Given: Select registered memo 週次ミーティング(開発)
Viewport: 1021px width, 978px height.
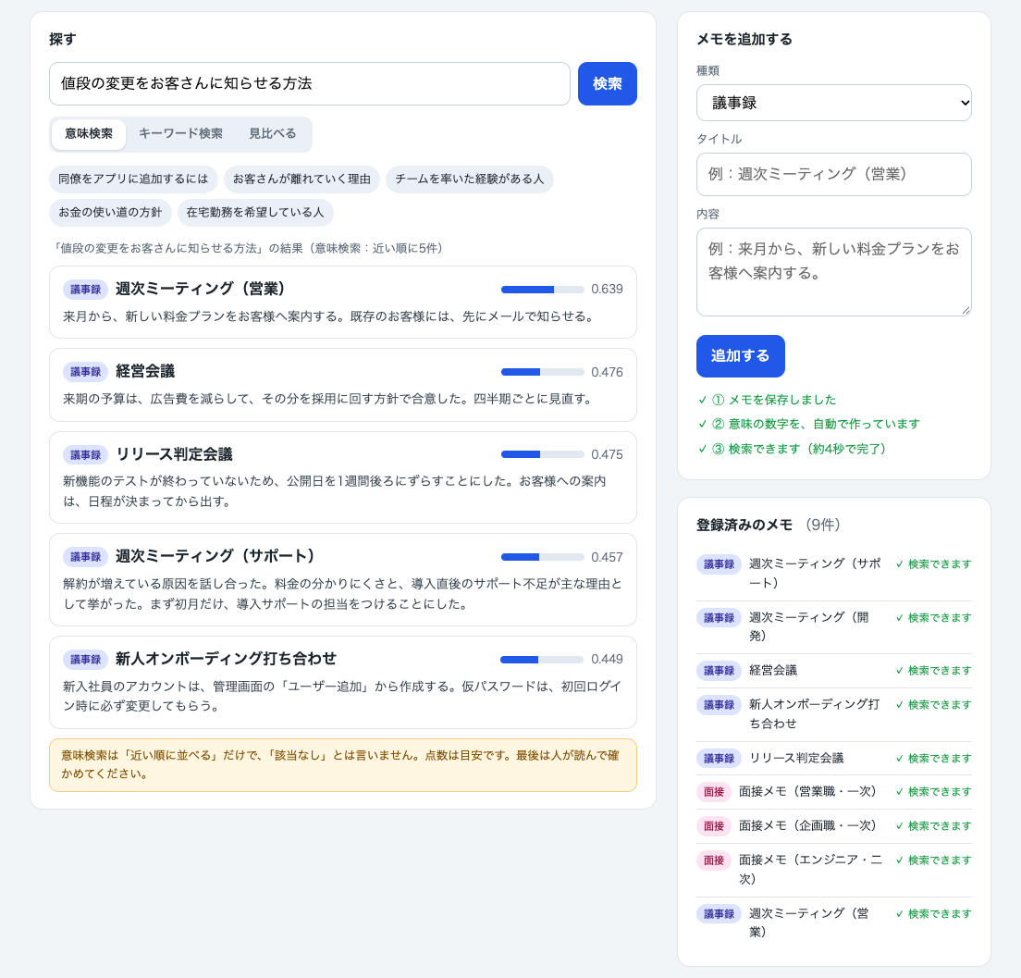Looking at the screenshot, I should point(833,626).
